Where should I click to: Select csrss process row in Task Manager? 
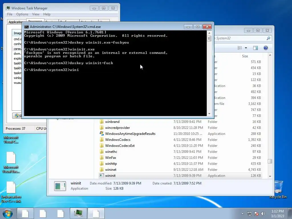pos(17,49)
